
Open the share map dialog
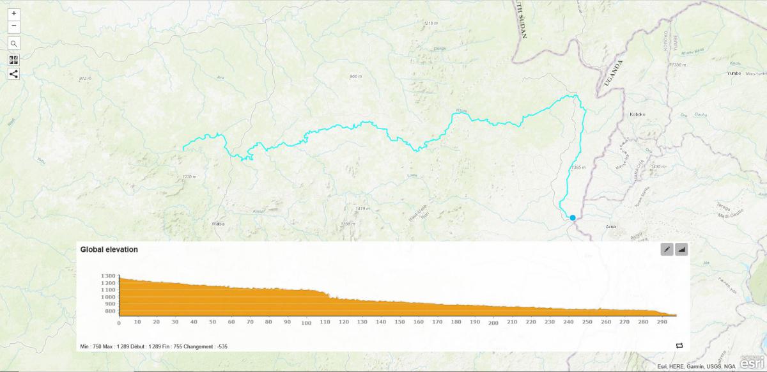[14, 74]
